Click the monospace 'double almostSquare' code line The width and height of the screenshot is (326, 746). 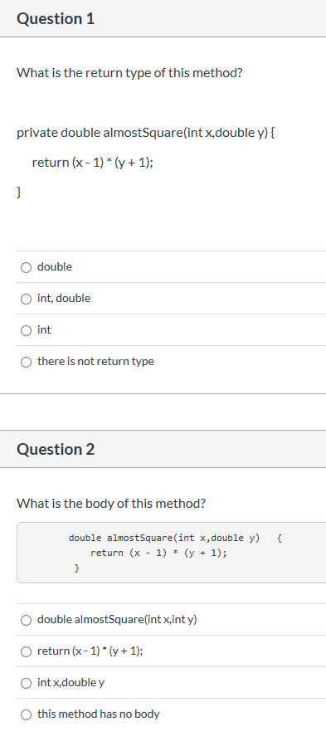click(164, 538)
